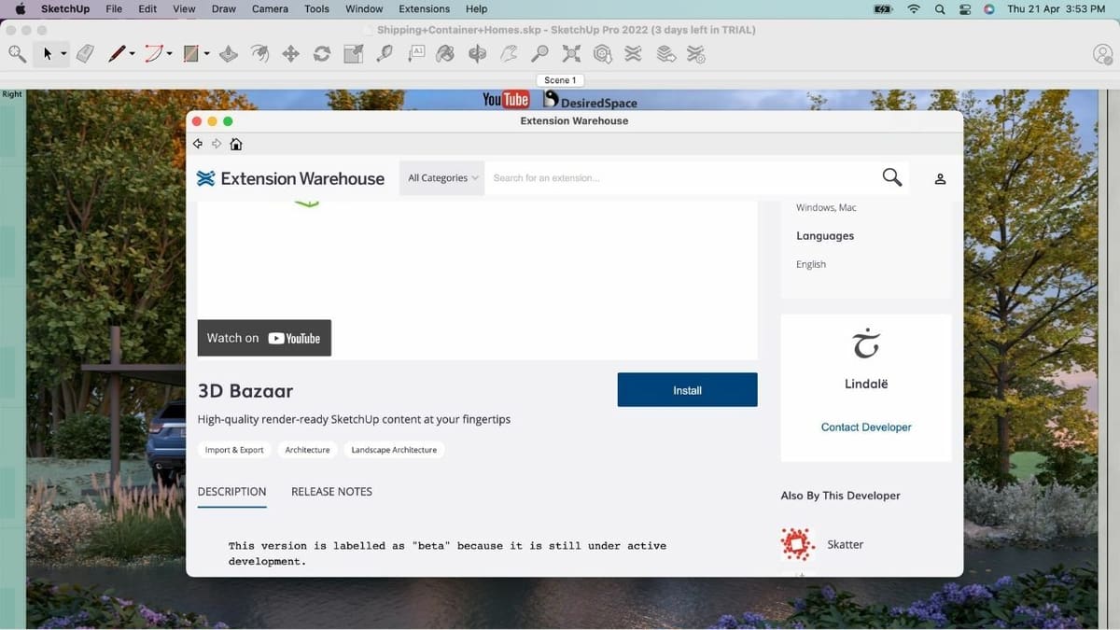Switch to the DESCRIPTION tab
Image resolution: width=1120 pixels, height=630 pixels.
click(x=231, y=491)
